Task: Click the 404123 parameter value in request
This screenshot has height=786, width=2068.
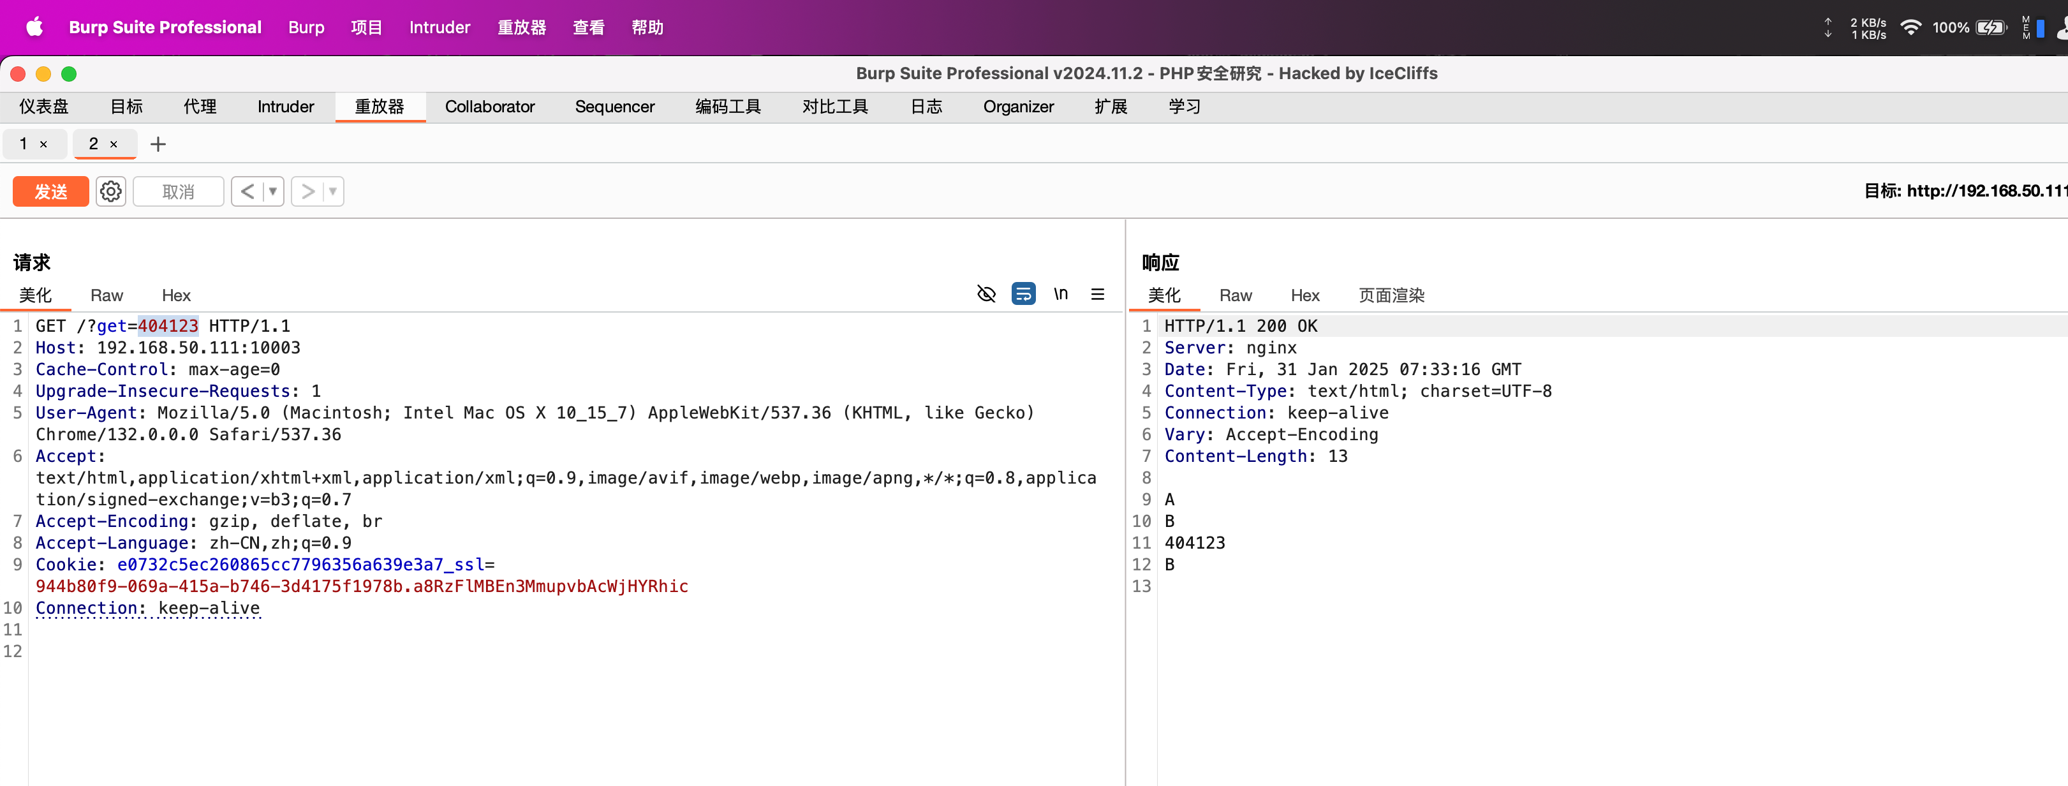Action: 168,326
